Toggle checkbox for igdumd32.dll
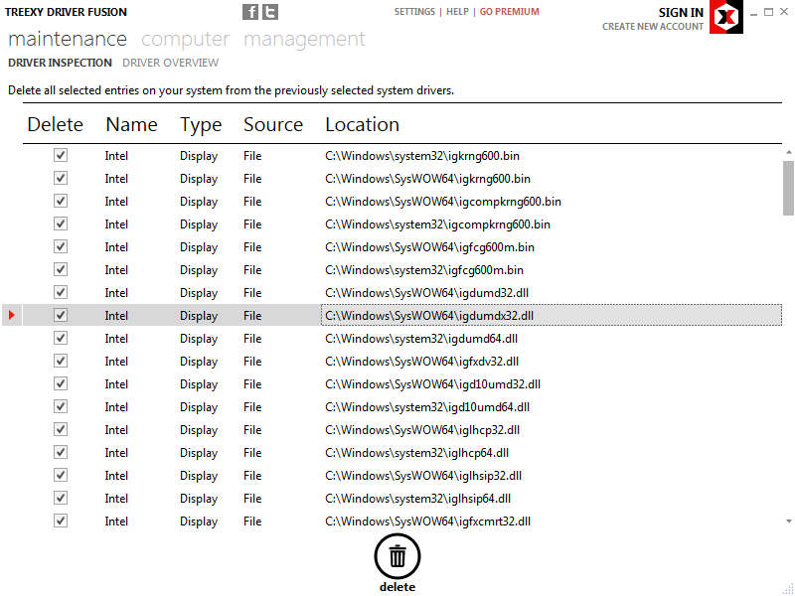 (x=61, y=292)
